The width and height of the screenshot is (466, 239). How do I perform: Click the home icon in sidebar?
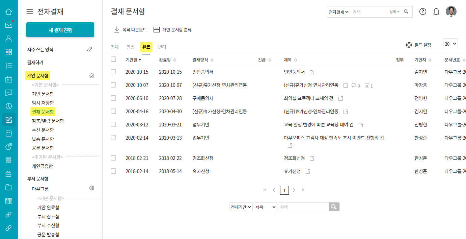click(x=9, y=12)
